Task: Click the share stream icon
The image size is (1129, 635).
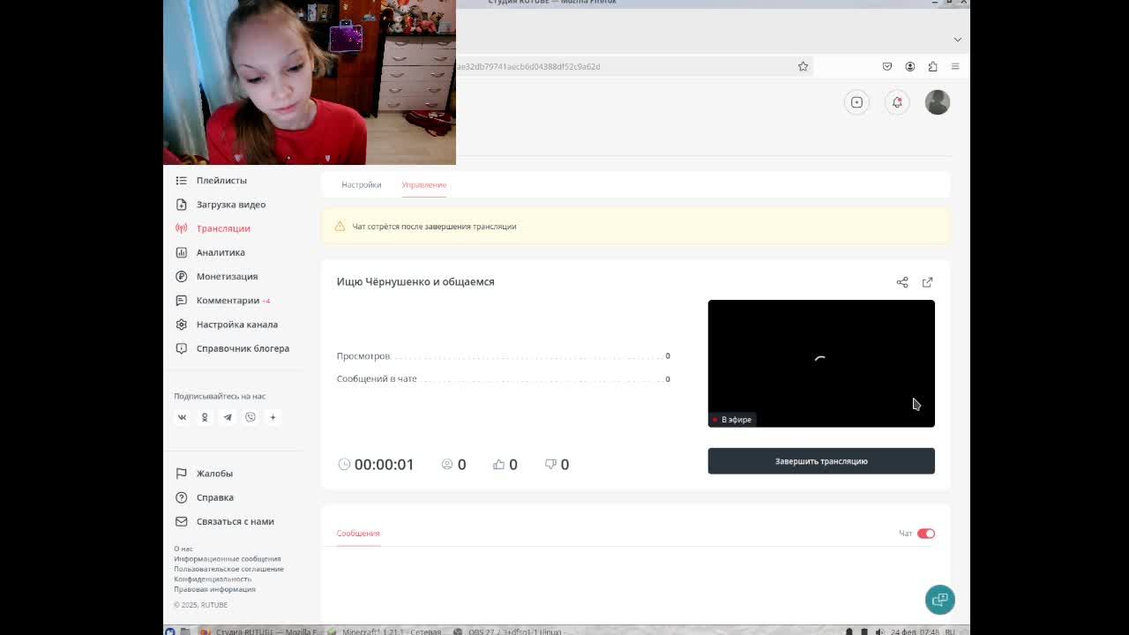Action: click(902, 282)
